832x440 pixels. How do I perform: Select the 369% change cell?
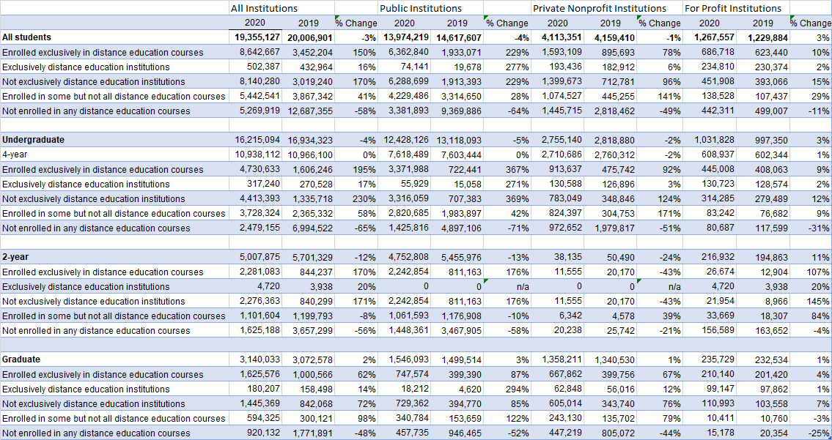pyautogui.click(x=507, y=199)
